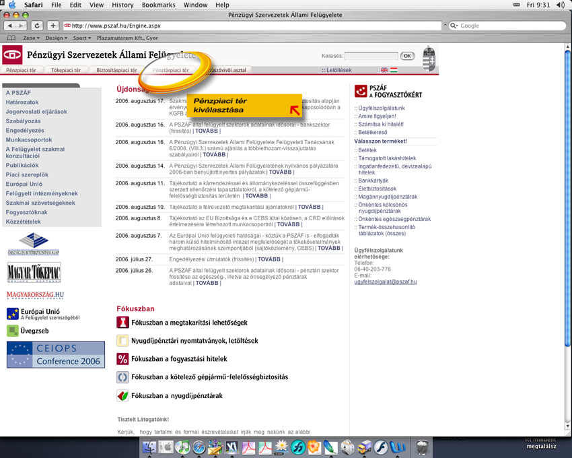Select the Pénztárpiaci tér tab
This screenshot has width=572, height=458.
point(171,70)
